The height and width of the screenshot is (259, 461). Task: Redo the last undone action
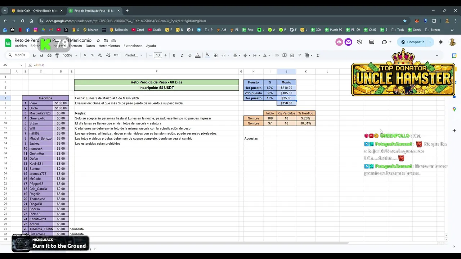[x=42, y=55]
